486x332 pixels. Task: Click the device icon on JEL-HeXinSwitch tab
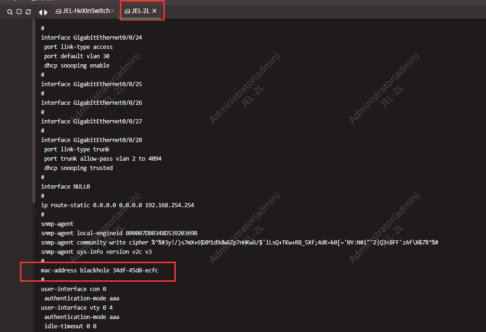click(58, 11)
